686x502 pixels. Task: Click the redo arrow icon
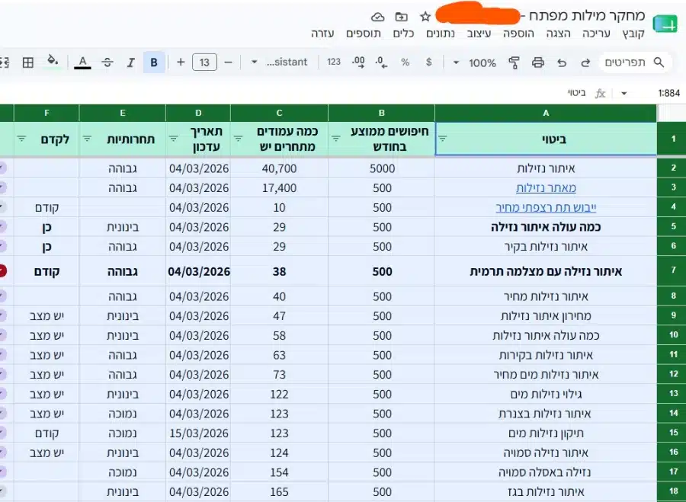(x=585, y=62)
